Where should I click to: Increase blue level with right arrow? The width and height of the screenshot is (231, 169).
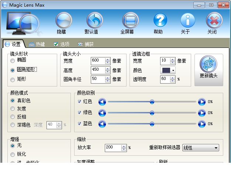(202, 124)
